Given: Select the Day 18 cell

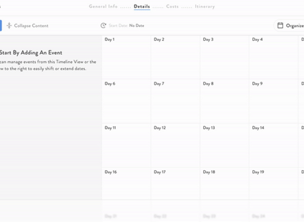Looking at the screenshot, I should coord(224,184).
